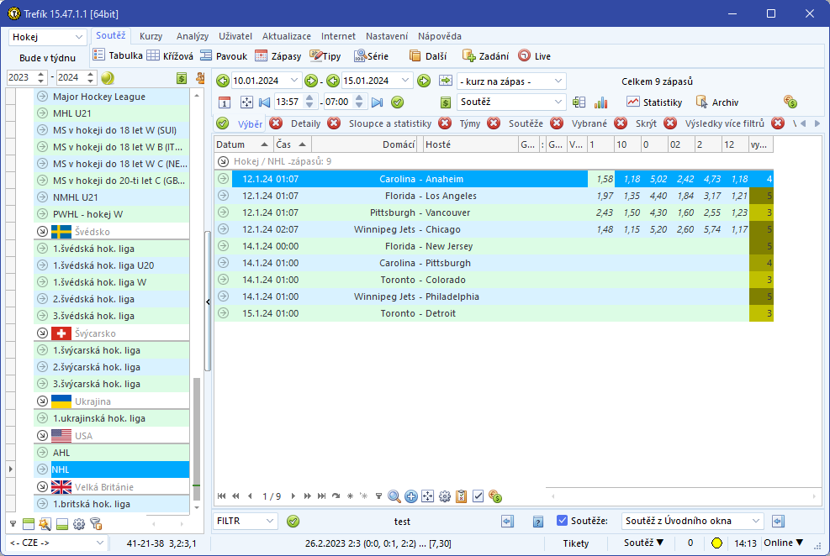The height and width of the screenshot is (556, 830).
Task: Open the Online status menu
Action: [x=784, y=543]
